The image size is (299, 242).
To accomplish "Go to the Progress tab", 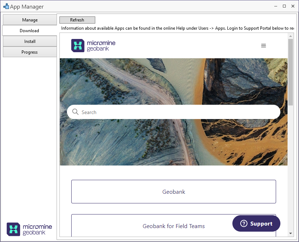I will click(x=30, y=52).
